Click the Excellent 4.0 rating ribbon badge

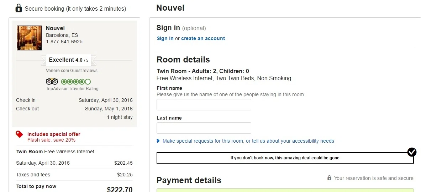click(x=69, y=60)
